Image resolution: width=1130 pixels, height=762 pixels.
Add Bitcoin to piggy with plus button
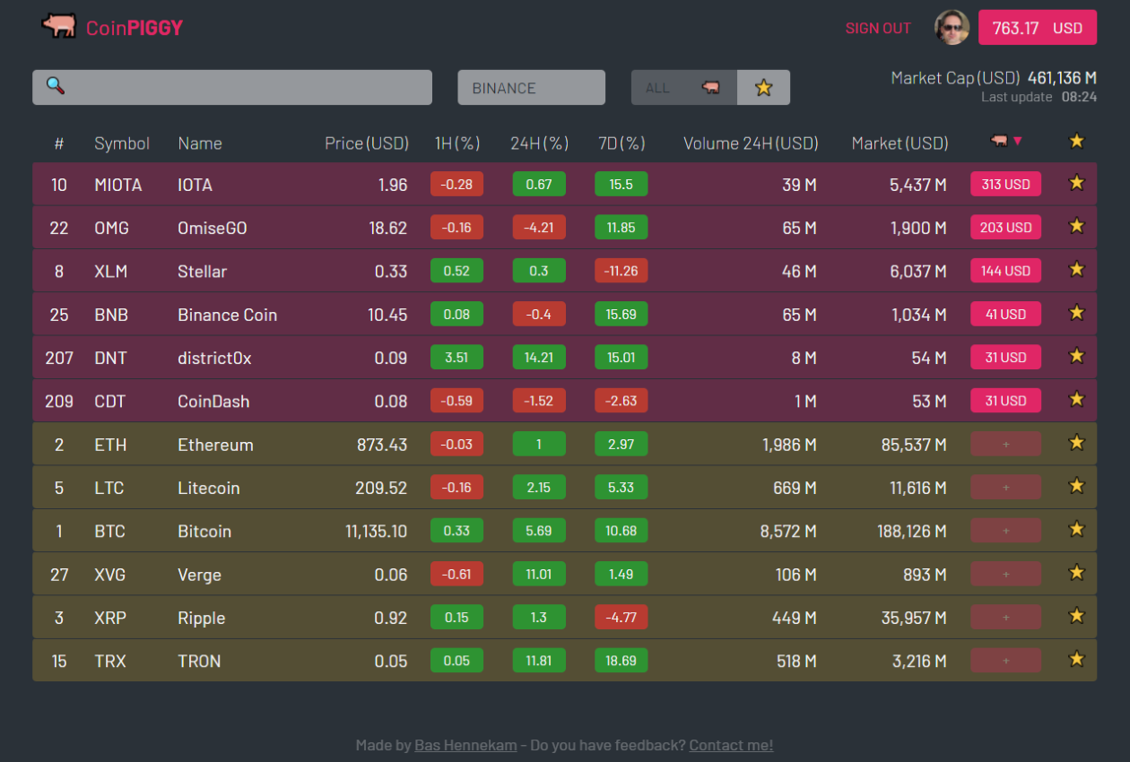pos(1005,531)
